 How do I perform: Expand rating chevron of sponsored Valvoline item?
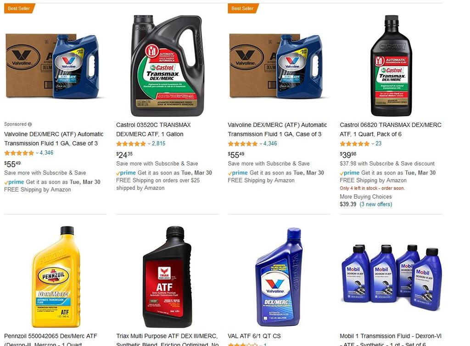37,153
